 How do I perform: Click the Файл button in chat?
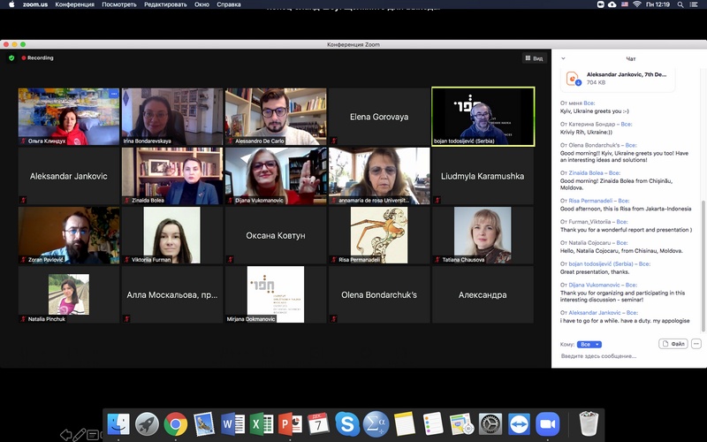coord(673,344)
